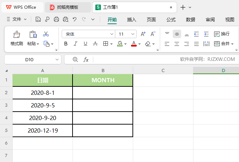
Task: Toggle Italic formatting
Action: pos(75,44)
